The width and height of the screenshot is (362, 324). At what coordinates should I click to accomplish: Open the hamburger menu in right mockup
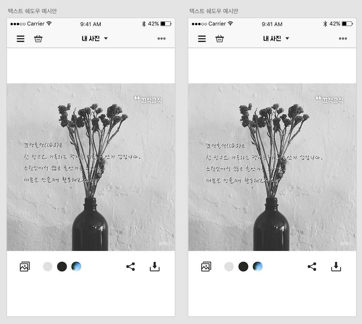[202, 39]
